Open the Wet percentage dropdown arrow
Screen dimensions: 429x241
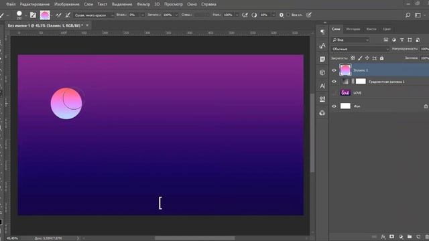click(x=142, y=15)
